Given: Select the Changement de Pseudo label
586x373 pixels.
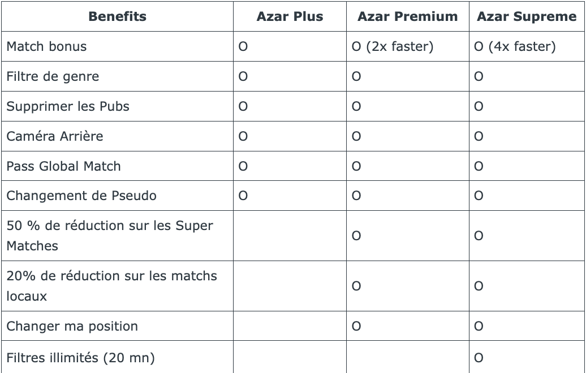Looking at the screenshot, I should pyautogui.click(x=81, y=196).
